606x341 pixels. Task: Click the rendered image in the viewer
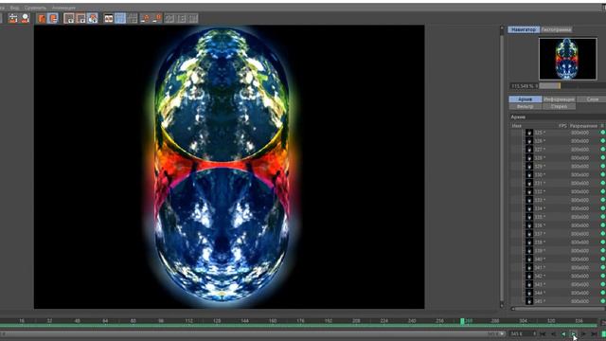tap(229, 167)
